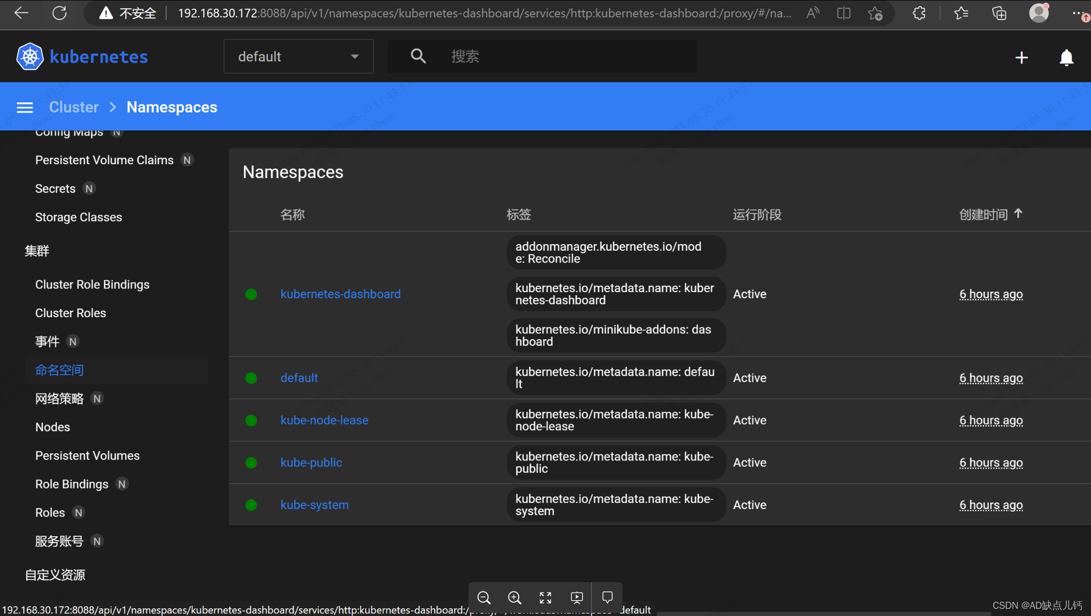Open the create new resource plus icon

[x=1021, y=57]
